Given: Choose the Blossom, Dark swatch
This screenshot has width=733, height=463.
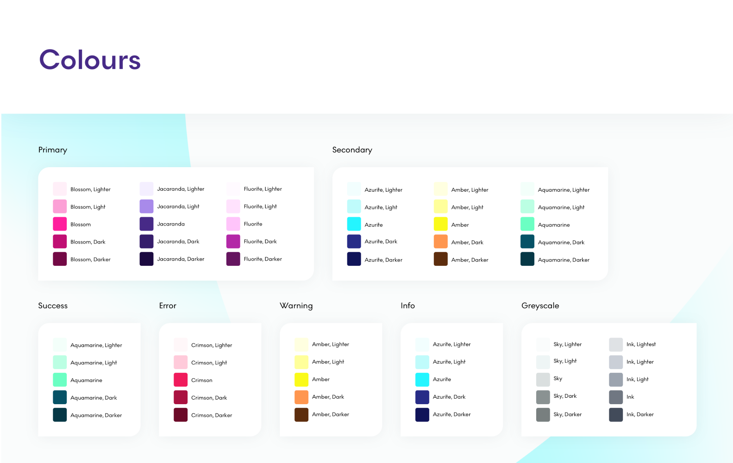Looking at the screenshot, I should pyautogui.click(x=60, y=242).
